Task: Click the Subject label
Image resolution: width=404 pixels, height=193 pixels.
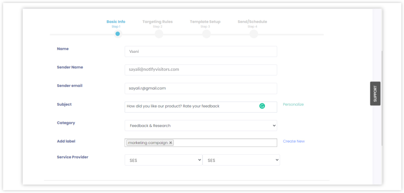Action: click(x=64, y=104)
